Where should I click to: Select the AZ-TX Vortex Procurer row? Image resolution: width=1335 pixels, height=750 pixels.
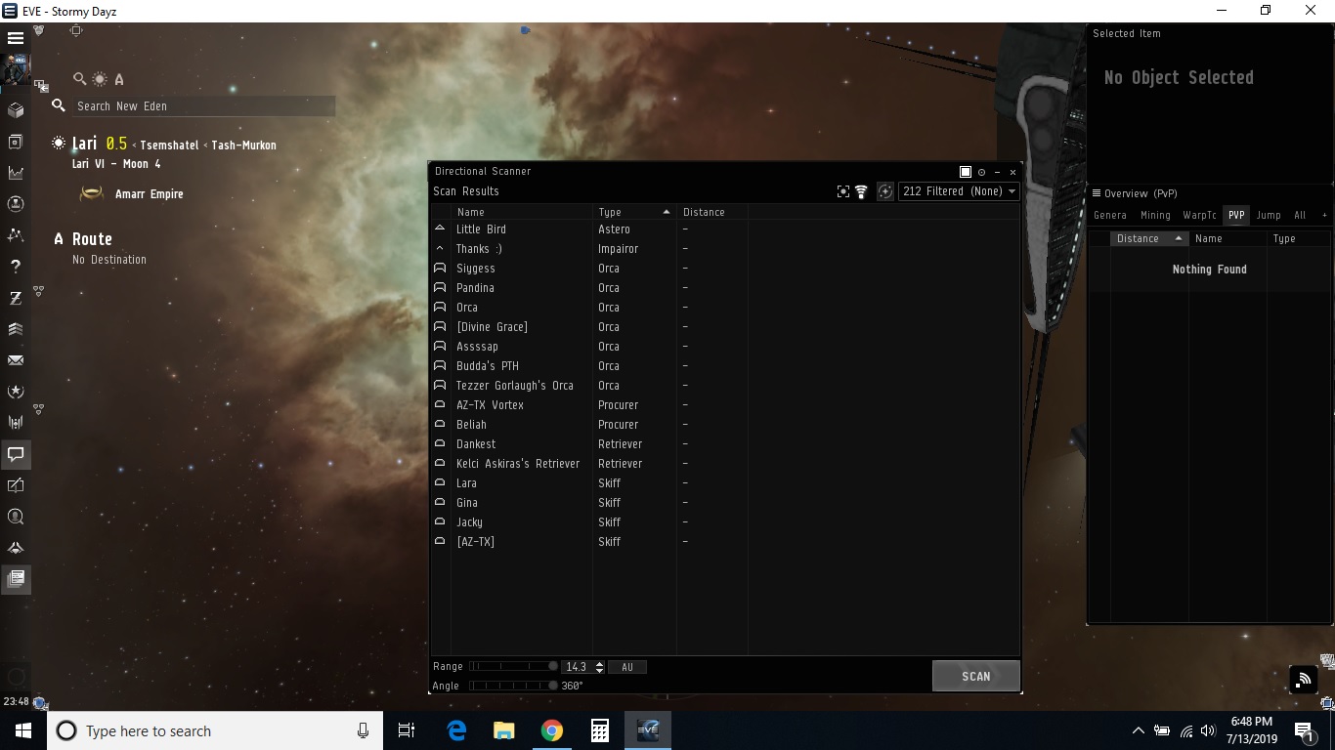tap(725, 405)
